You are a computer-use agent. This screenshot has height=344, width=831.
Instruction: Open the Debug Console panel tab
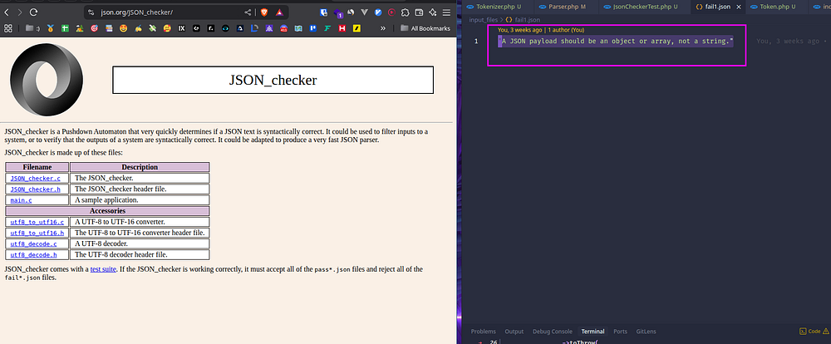click(x=553, y=332)
